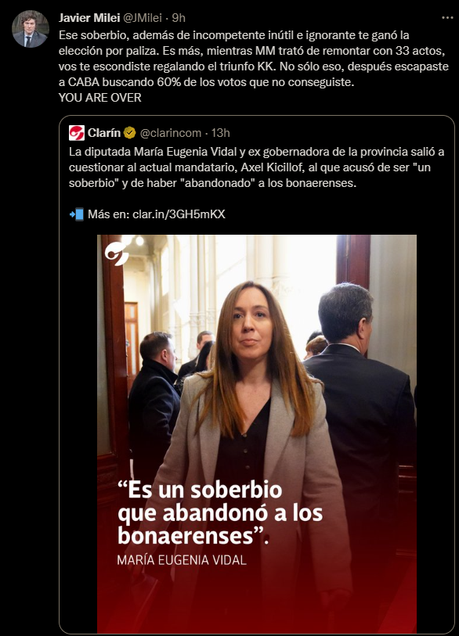The height and width of the screenshot is (636, 459).
Task: Open the Clarín account name link
Action: click(x=104, y=133)
